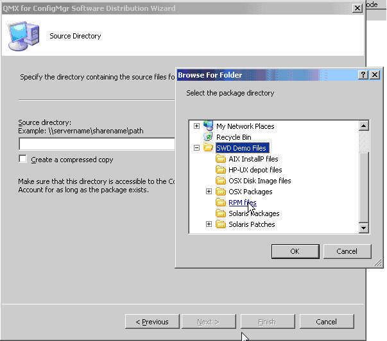
Task: Expand the Solaris Patches node
Action: [x=209, y=224]
